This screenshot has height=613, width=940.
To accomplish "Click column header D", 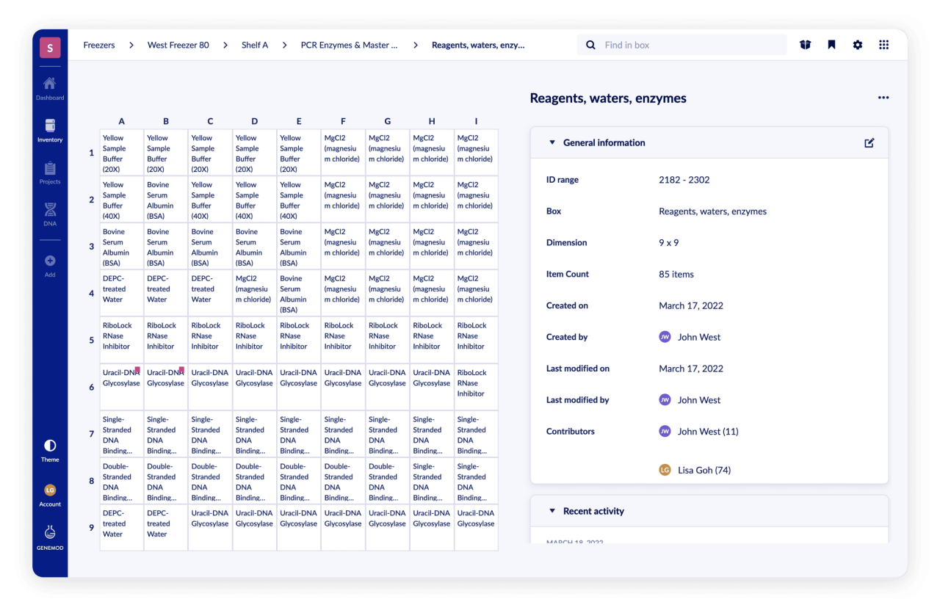I will point(255,122).
